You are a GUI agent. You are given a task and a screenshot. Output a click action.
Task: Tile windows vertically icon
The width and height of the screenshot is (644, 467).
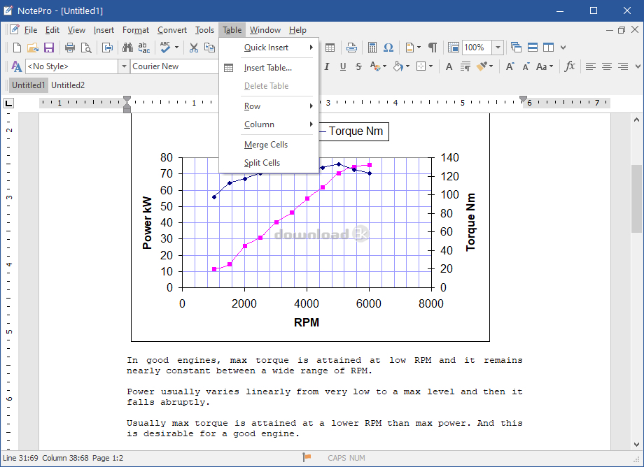pyautogui.click(x=548, y=48)
